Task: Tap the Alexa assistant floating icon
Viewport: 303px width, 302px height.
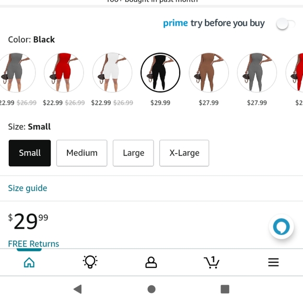Action: tap(282, 227)
